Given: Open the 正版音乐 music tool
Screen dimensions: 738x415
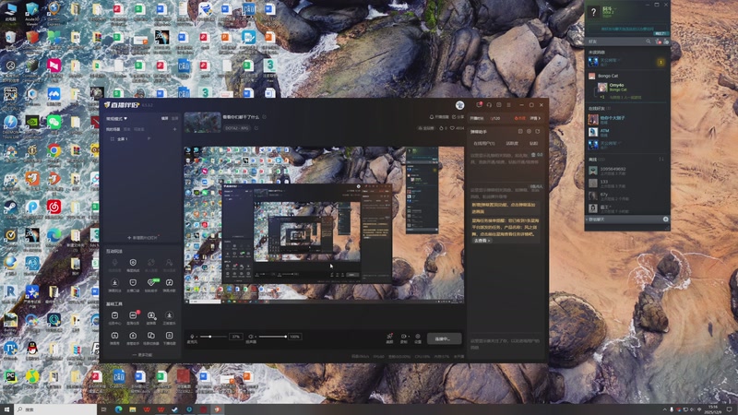Looking at the screenshot, I should click(169, 316).
